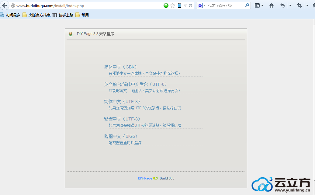Click 只能够中文一词建站 description link
The height and width of the screenshot is (195, 315).
click(144, 74)
